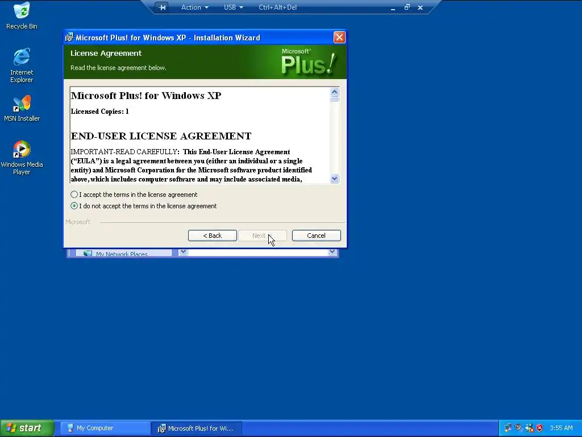
Task: Click the Microsoft Plus! logo in header
Action: [309, 61]
